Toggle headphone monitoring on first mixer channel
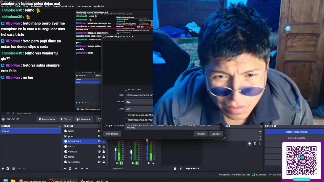This screenshot has height=182, width=324. pyautogui.click(x=121, y=163)
